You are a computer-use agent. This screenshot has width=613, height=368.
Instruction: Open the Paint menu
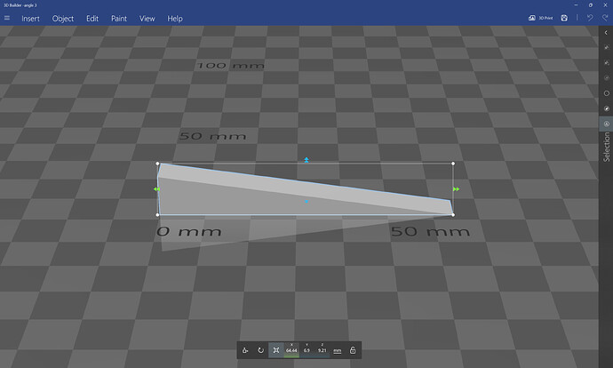(x=118, y=18)
